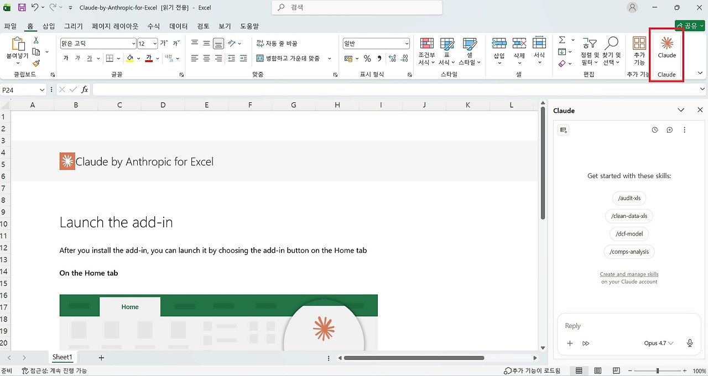Toggle Italic (가) formatting
Viewport: 708px width, 376px height.
78,58
